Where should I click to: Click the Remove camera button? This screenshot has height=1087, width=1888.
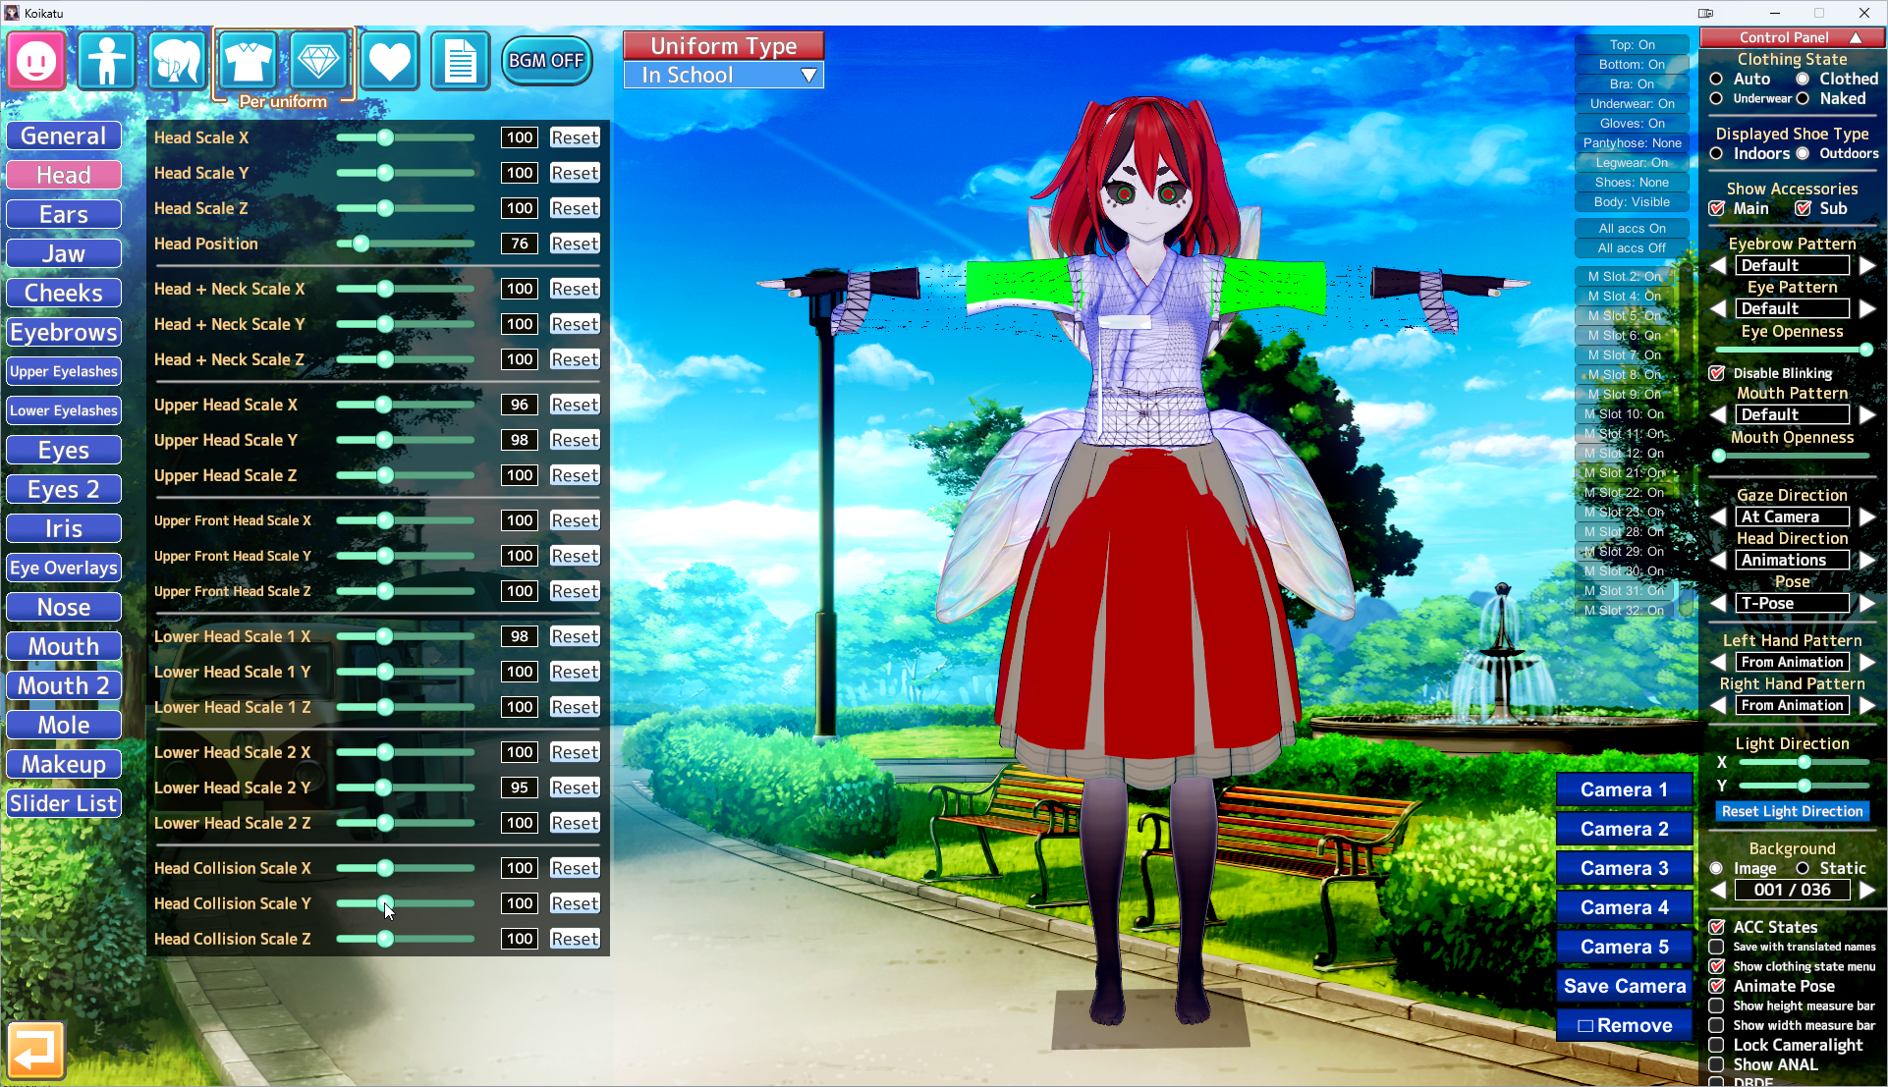[x=1624, y=1025]
